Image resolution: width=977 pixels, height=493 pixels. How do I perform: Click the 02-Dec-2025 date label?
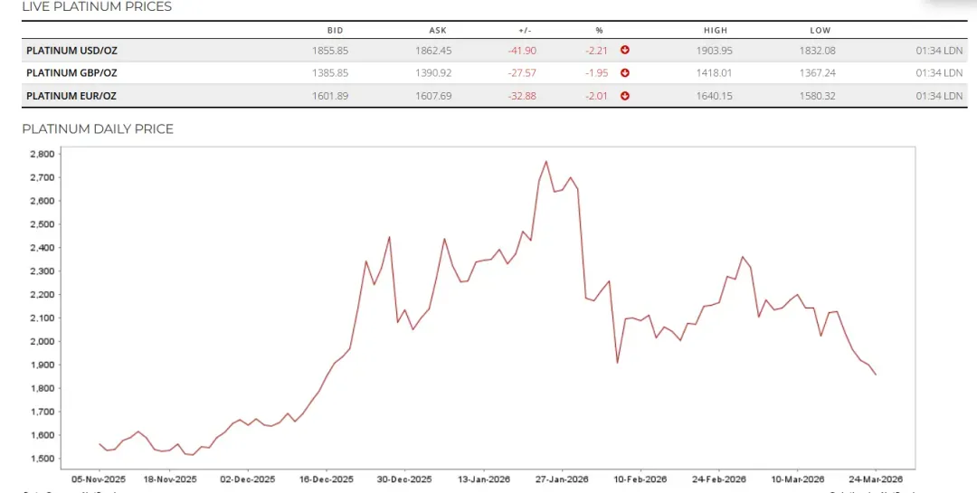[248, 479]
